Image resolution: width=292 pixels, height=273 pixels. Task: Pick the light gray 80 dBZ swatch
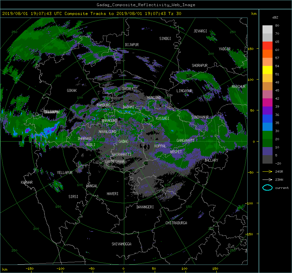pyautogui.click(x=267, y=30)
